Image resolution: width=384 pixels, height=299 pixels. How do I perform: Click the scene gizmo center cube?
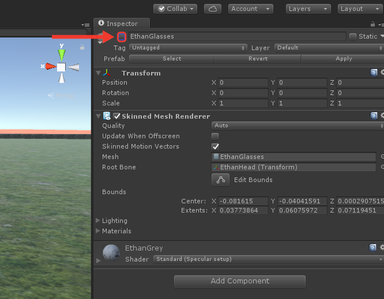click(61, 67)
